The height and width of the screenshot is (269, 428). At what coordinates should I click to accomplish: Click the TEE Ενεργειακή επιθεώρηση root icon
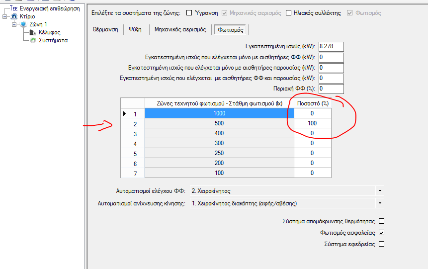14,8
